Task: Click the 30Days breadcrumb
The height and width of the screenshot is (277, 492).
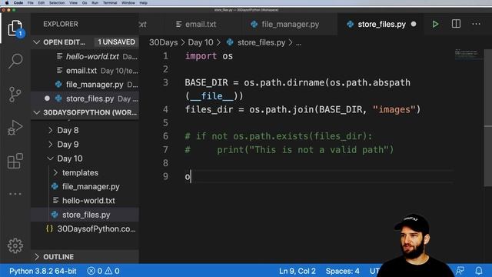Action: coord(163,42)
